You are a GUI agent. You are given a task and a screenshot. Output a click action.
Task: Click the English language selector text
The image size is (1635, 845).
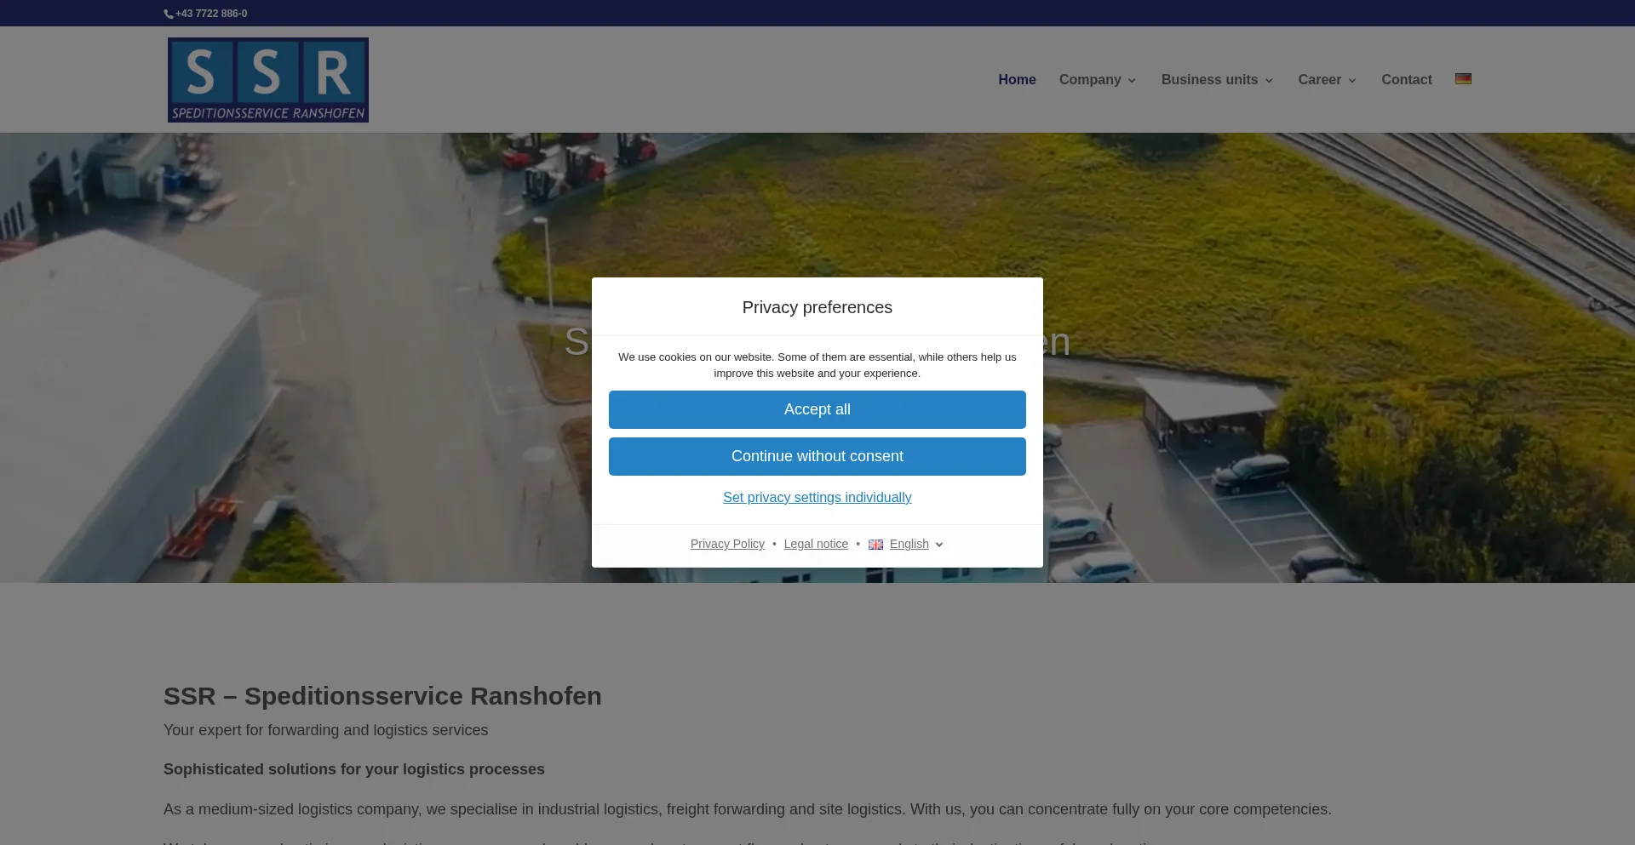[x=909, y=545]
